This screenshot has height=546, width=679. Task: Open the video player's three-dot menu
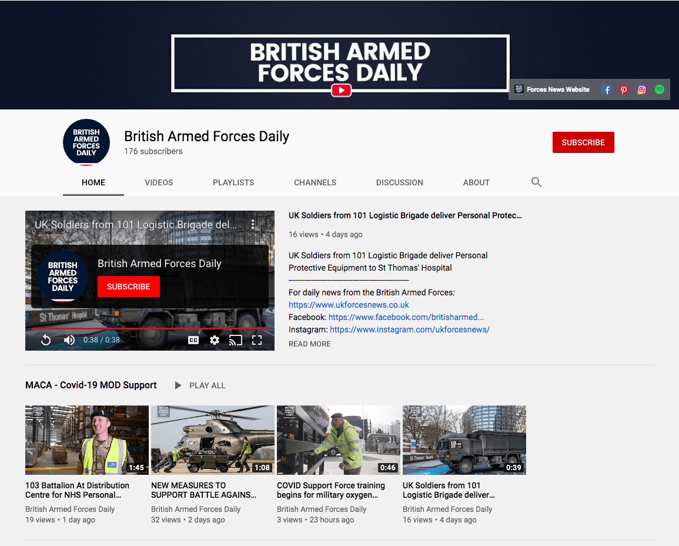253,224
